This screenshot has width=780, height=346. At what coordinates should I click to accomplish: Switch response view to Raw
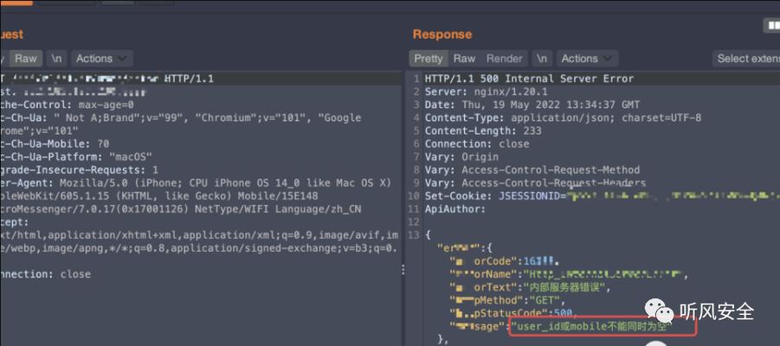pos(465,59)
